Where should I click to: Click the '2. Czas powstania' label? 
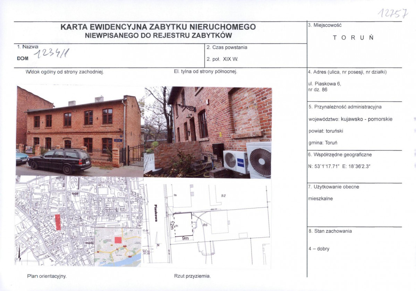point(227,47)
